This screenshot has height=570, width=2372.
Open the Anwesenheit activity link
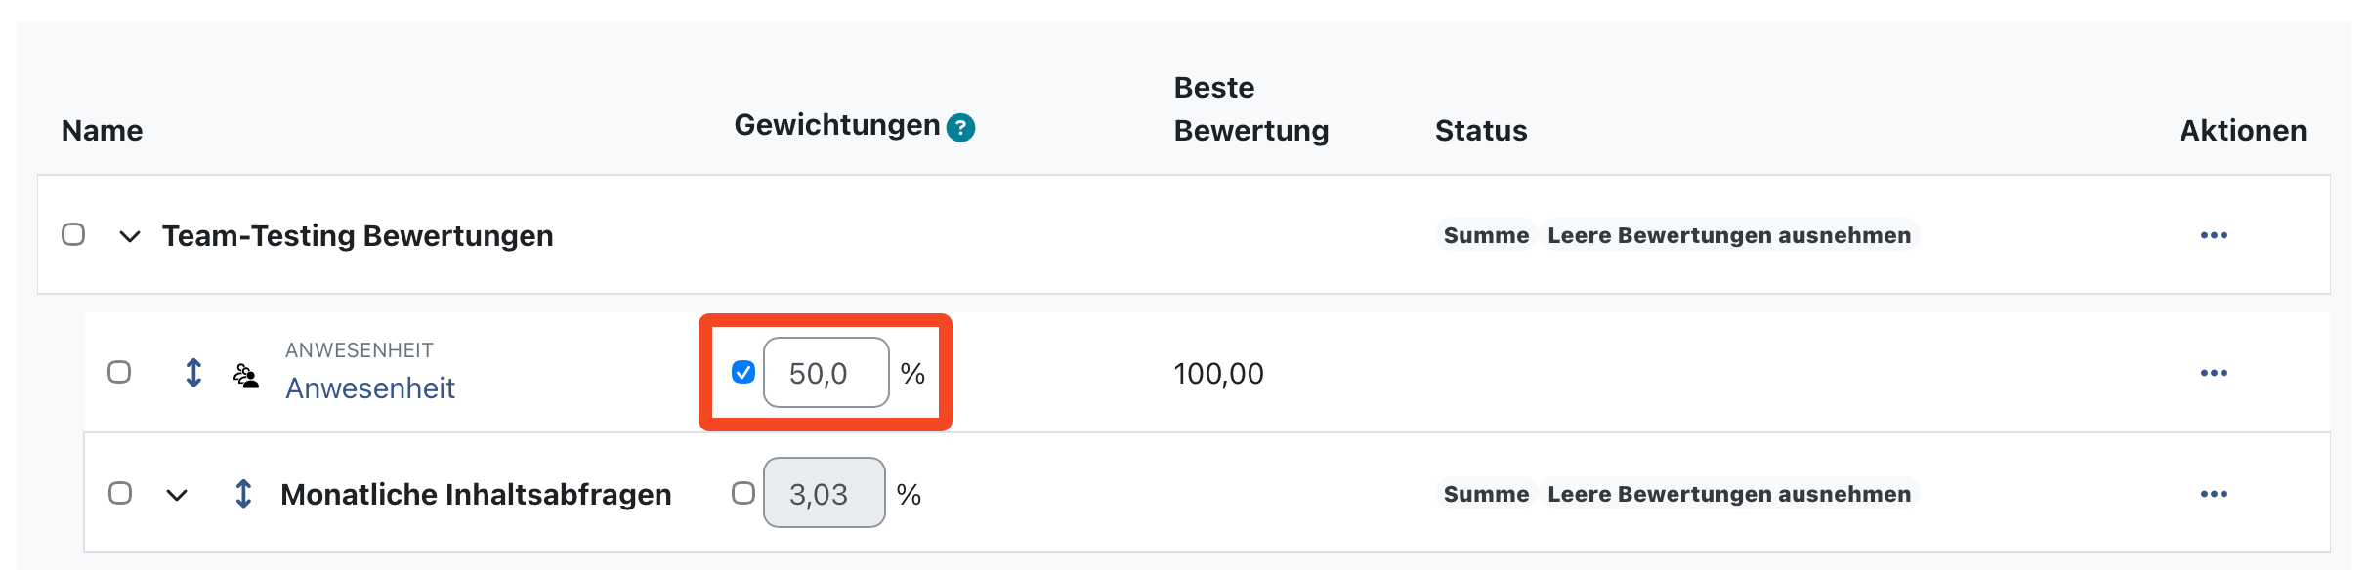click(369, 388)
